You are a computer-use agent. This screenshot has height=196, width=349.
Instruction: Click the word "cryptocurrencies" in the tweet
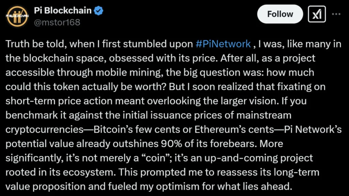click(x=39, y=130)
